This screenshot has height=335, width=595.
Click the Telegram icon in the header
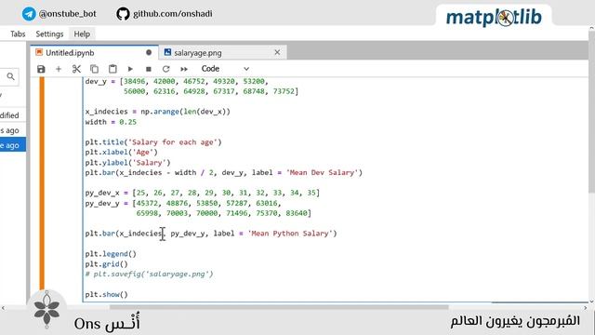tap(29, 14)
